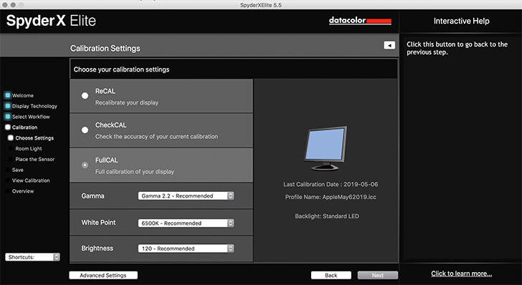Select the ReCAL radio button
The height and width of the screenshot is (285, 522).
[85, 96]
